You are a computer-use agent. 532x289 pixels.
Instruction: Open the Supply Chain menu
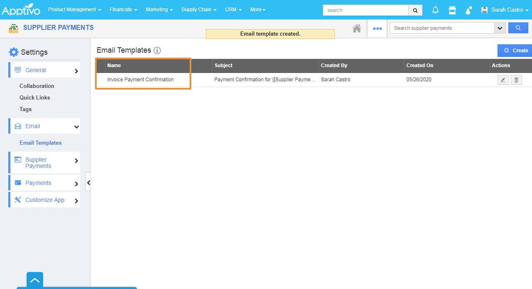[199, 10]
